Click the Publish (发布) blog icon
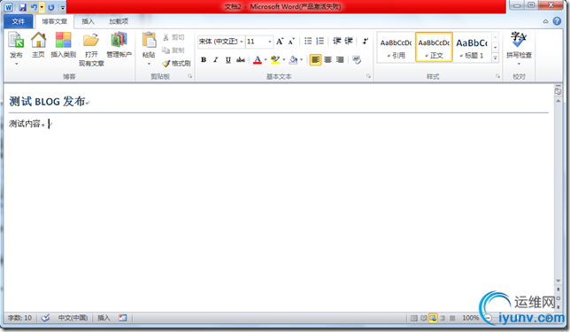This screenshot has width=570, height=332. point(16,40)
